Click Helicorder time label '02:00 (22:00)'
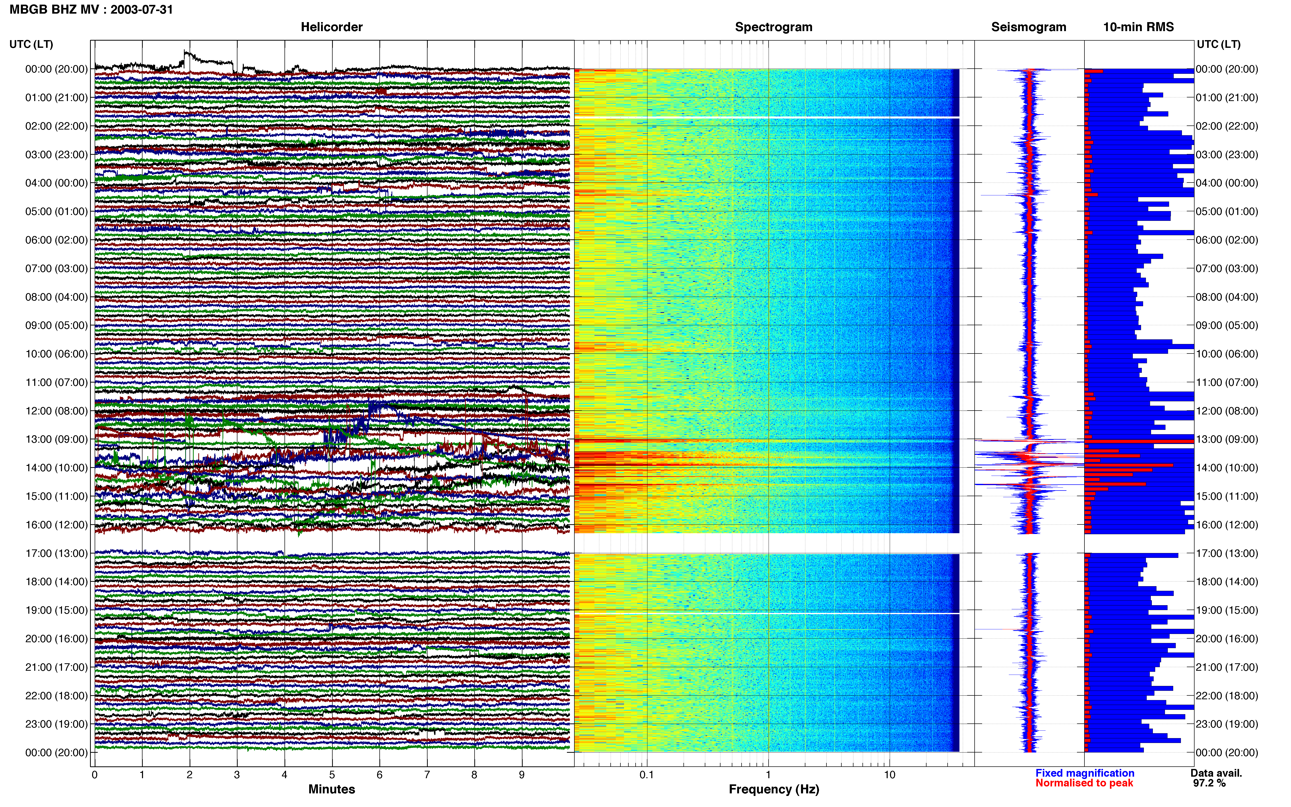The width and height of the screenshot is (1291, 807). coord(57,126)
